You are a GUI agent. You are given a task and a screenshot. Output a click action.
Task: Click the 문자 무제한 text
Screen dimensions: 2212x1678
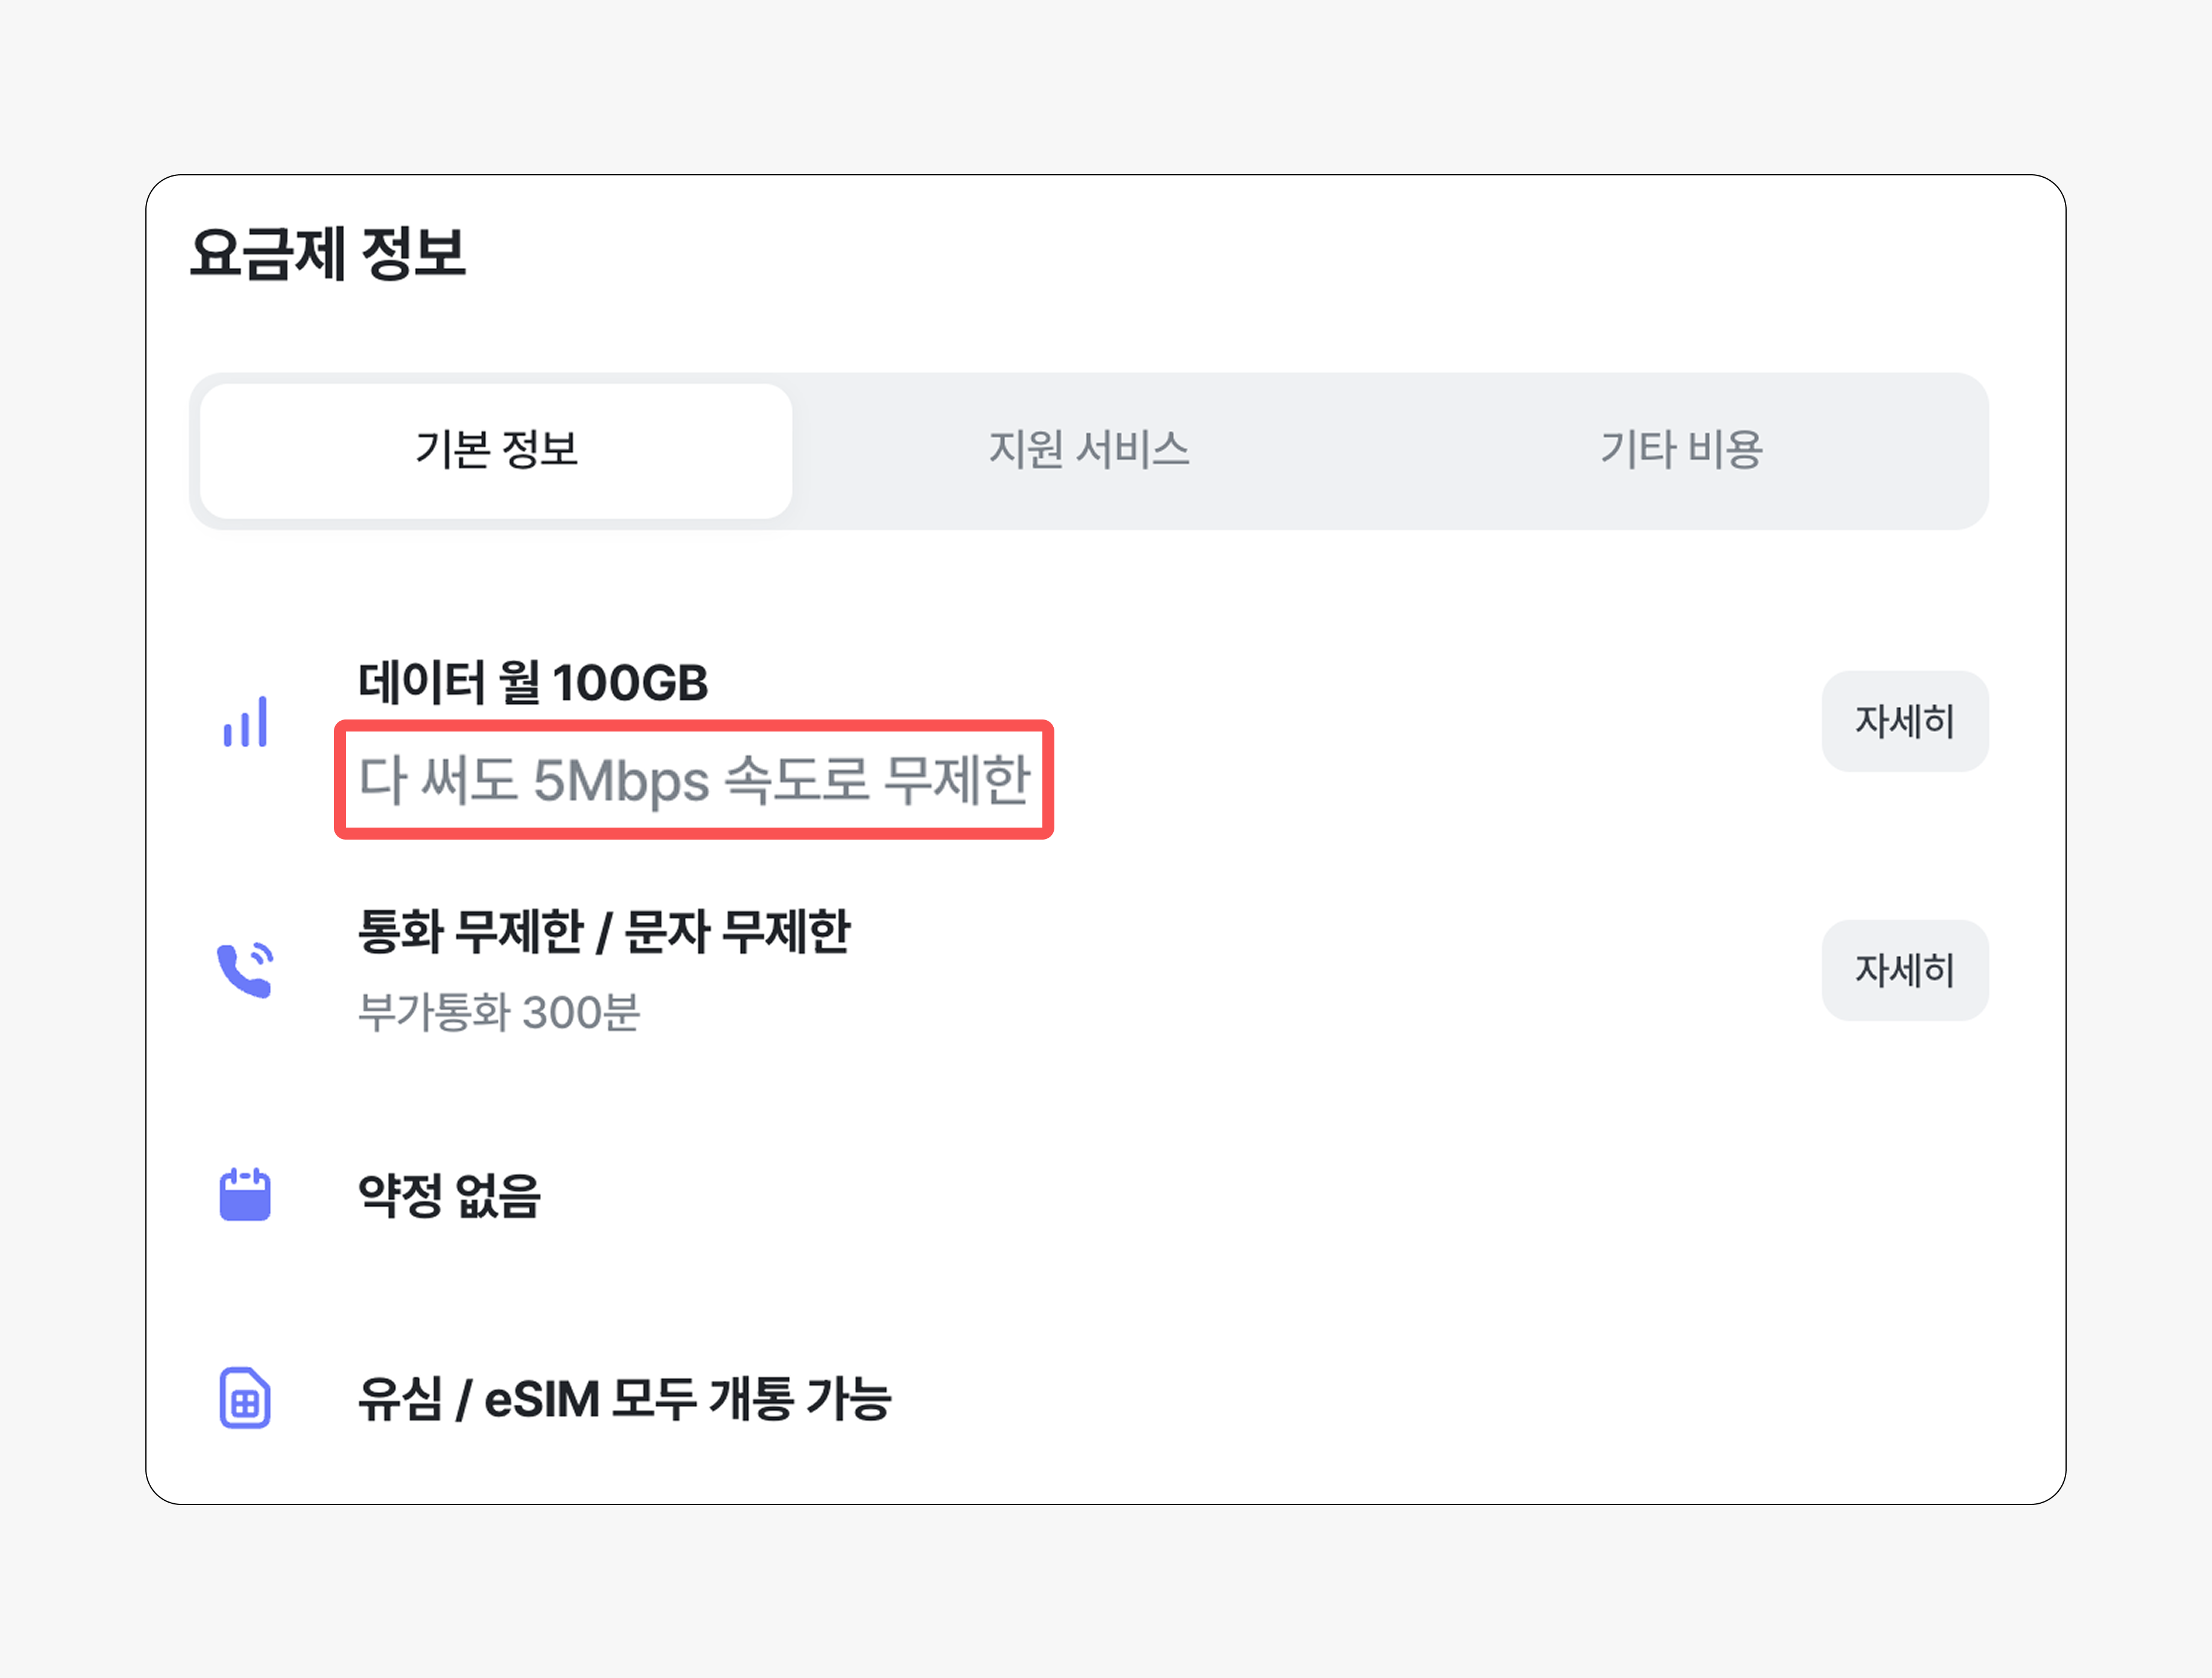737,932
